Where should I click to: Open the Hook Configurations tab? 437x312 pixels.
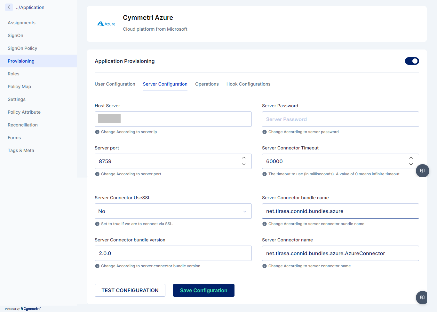click(248, 84)
